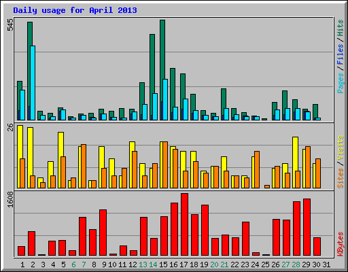The height and width of the screenshot is (272, 348).
Task: Click the red KBytes bar for day 28
Action: coord(296,228)
